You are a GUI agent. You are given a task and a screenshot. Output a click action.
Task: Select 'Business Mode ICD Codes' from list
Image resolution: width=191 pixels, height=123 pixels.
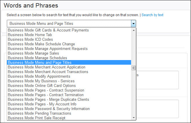point(30,39)
